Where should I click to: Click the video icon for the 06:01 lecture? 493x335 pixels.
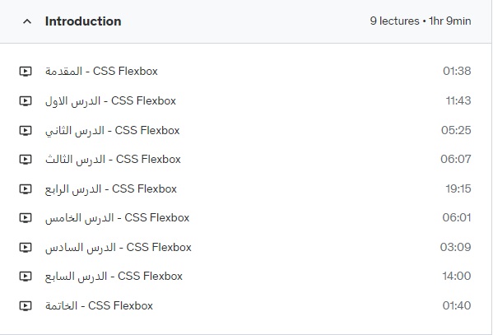tap(26, 218)
